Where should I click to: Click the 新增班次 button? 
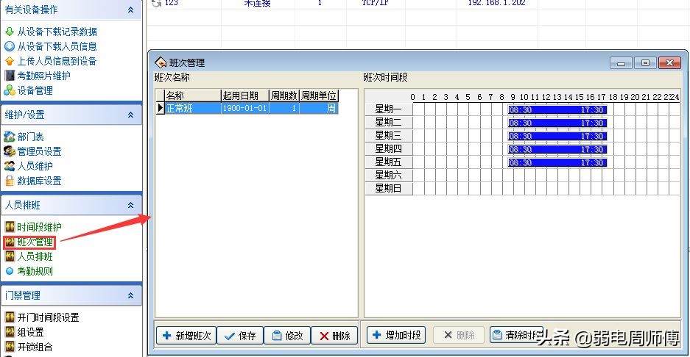click(x=186, y=336)
